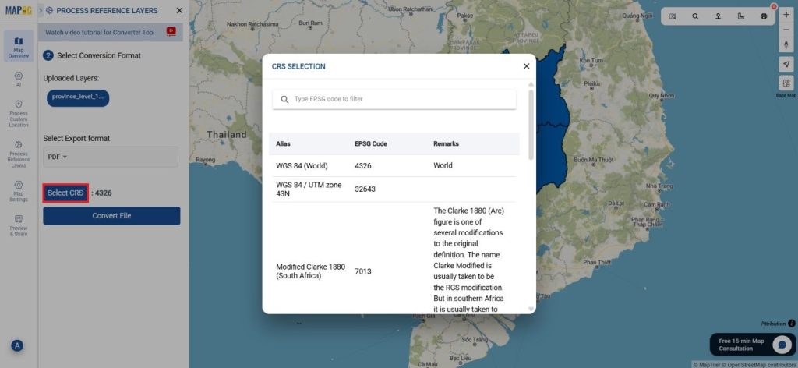Close the Process Reference Layers panel
Viewport: 798px width, 368px height.
pyautogui.click(x=179, y=10)
